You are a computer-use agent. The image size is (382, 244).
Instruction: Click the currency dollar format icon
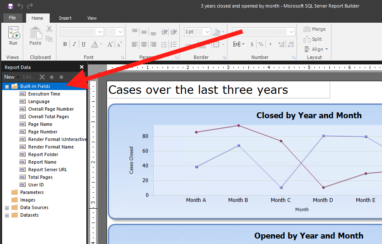tap(252, 44)
